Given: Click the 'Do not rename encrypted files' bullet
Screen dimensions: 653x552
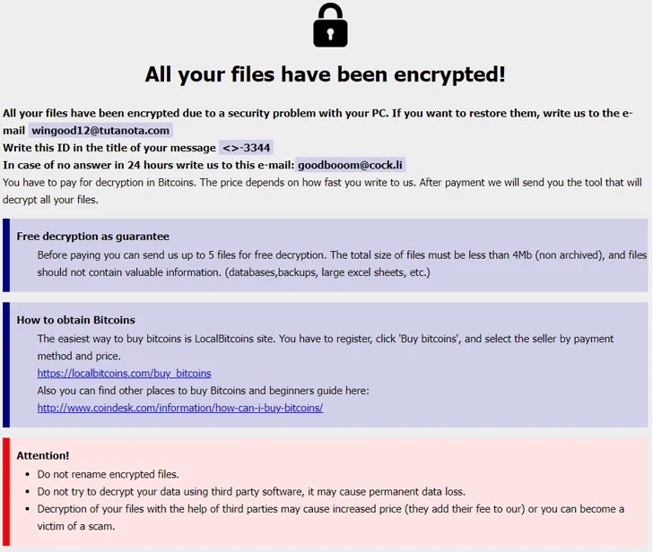Looking at the screenshot, I should tap(108, 474).
